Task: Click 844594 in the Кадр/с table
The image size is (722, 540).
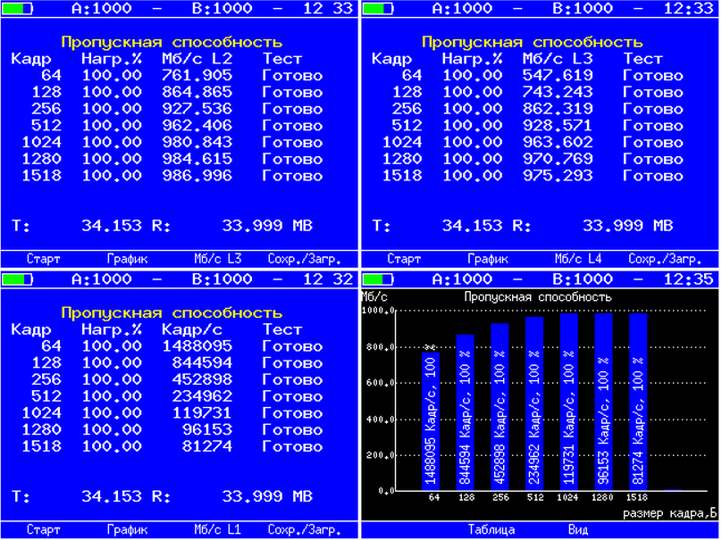Action: (x=202, y=363)
